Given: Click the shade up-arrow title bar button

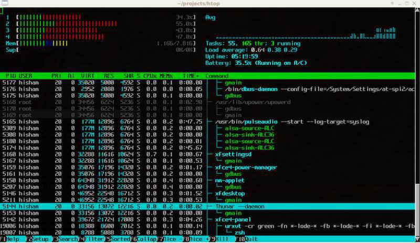Looking at the screenshot, I should 392,3.
